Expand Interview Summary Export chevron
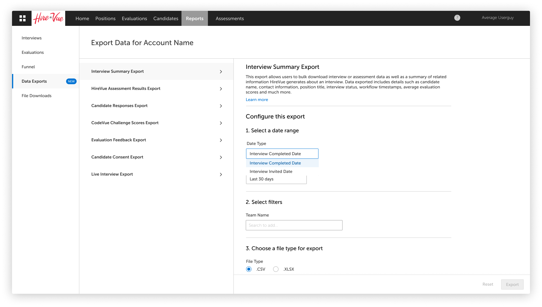 pos(221,72)
